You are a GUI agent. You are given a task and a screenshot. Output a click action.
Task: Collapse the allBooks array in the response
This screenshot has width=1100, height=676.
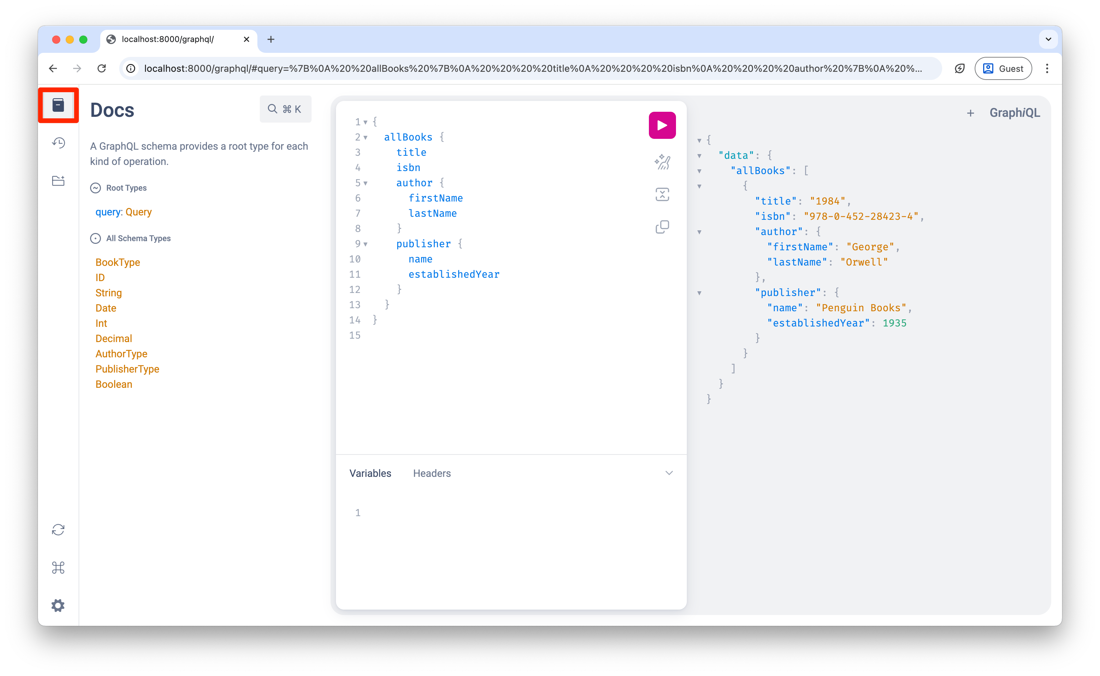point(699,170)
